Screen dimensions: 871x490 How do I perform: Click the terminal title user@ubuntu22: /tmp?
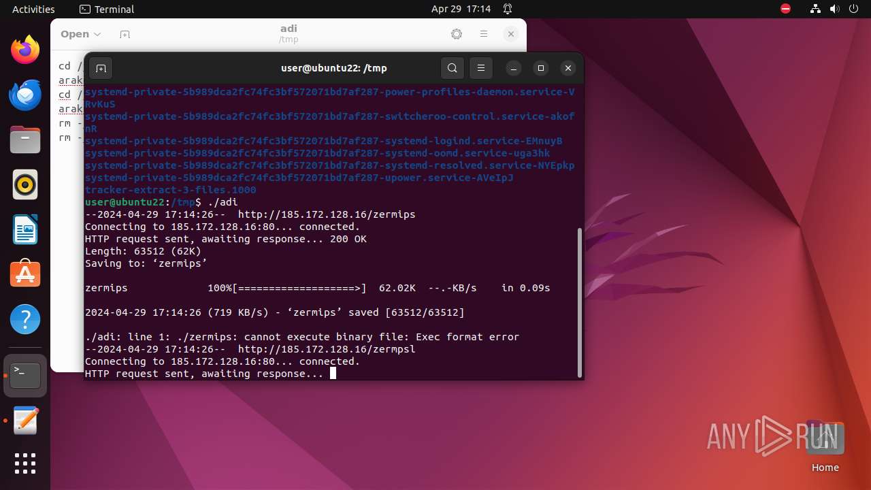(334, 68)
